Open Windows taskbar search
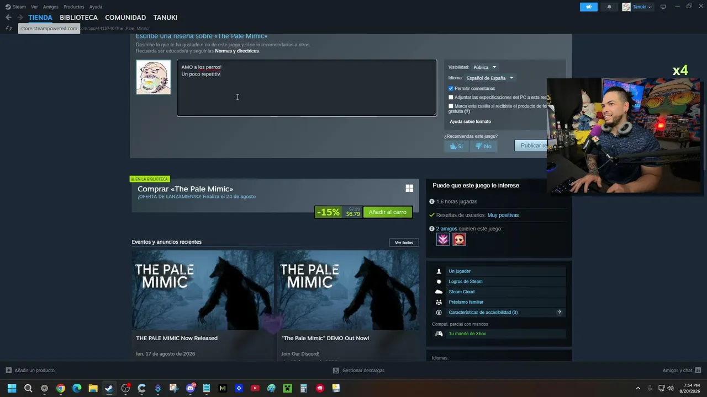The image size is (707, 397). [x=28, y=388]
